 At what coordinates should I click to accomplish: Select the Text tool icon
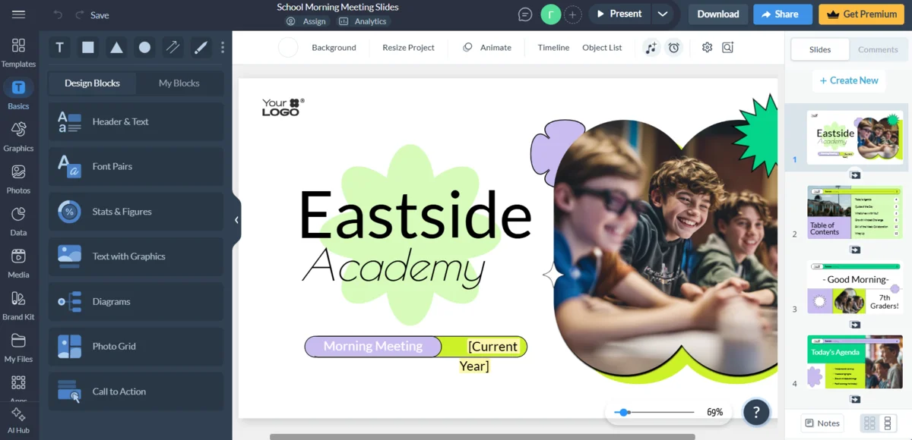[60, 48]
